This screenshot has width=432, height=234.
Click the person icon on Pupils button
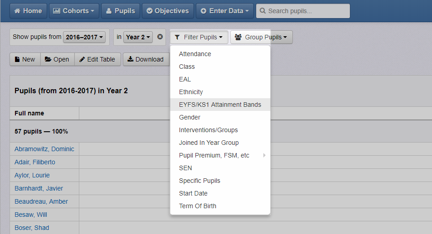pos(109,11)
